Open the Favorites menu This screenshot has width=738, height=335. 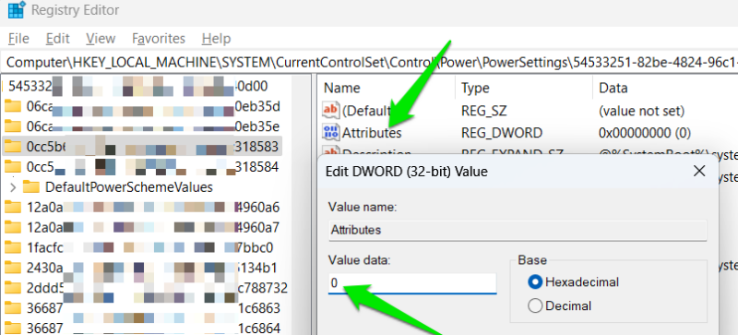pyautogui.click(x=159, y=38)
